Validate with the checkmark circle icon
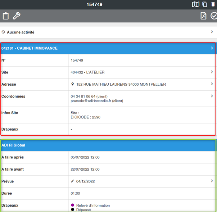 tap(214, 16)
